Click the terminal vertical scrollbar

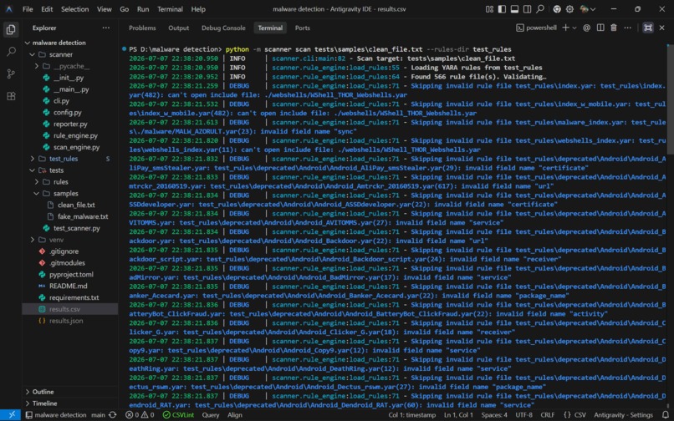[x=671, y=99]
